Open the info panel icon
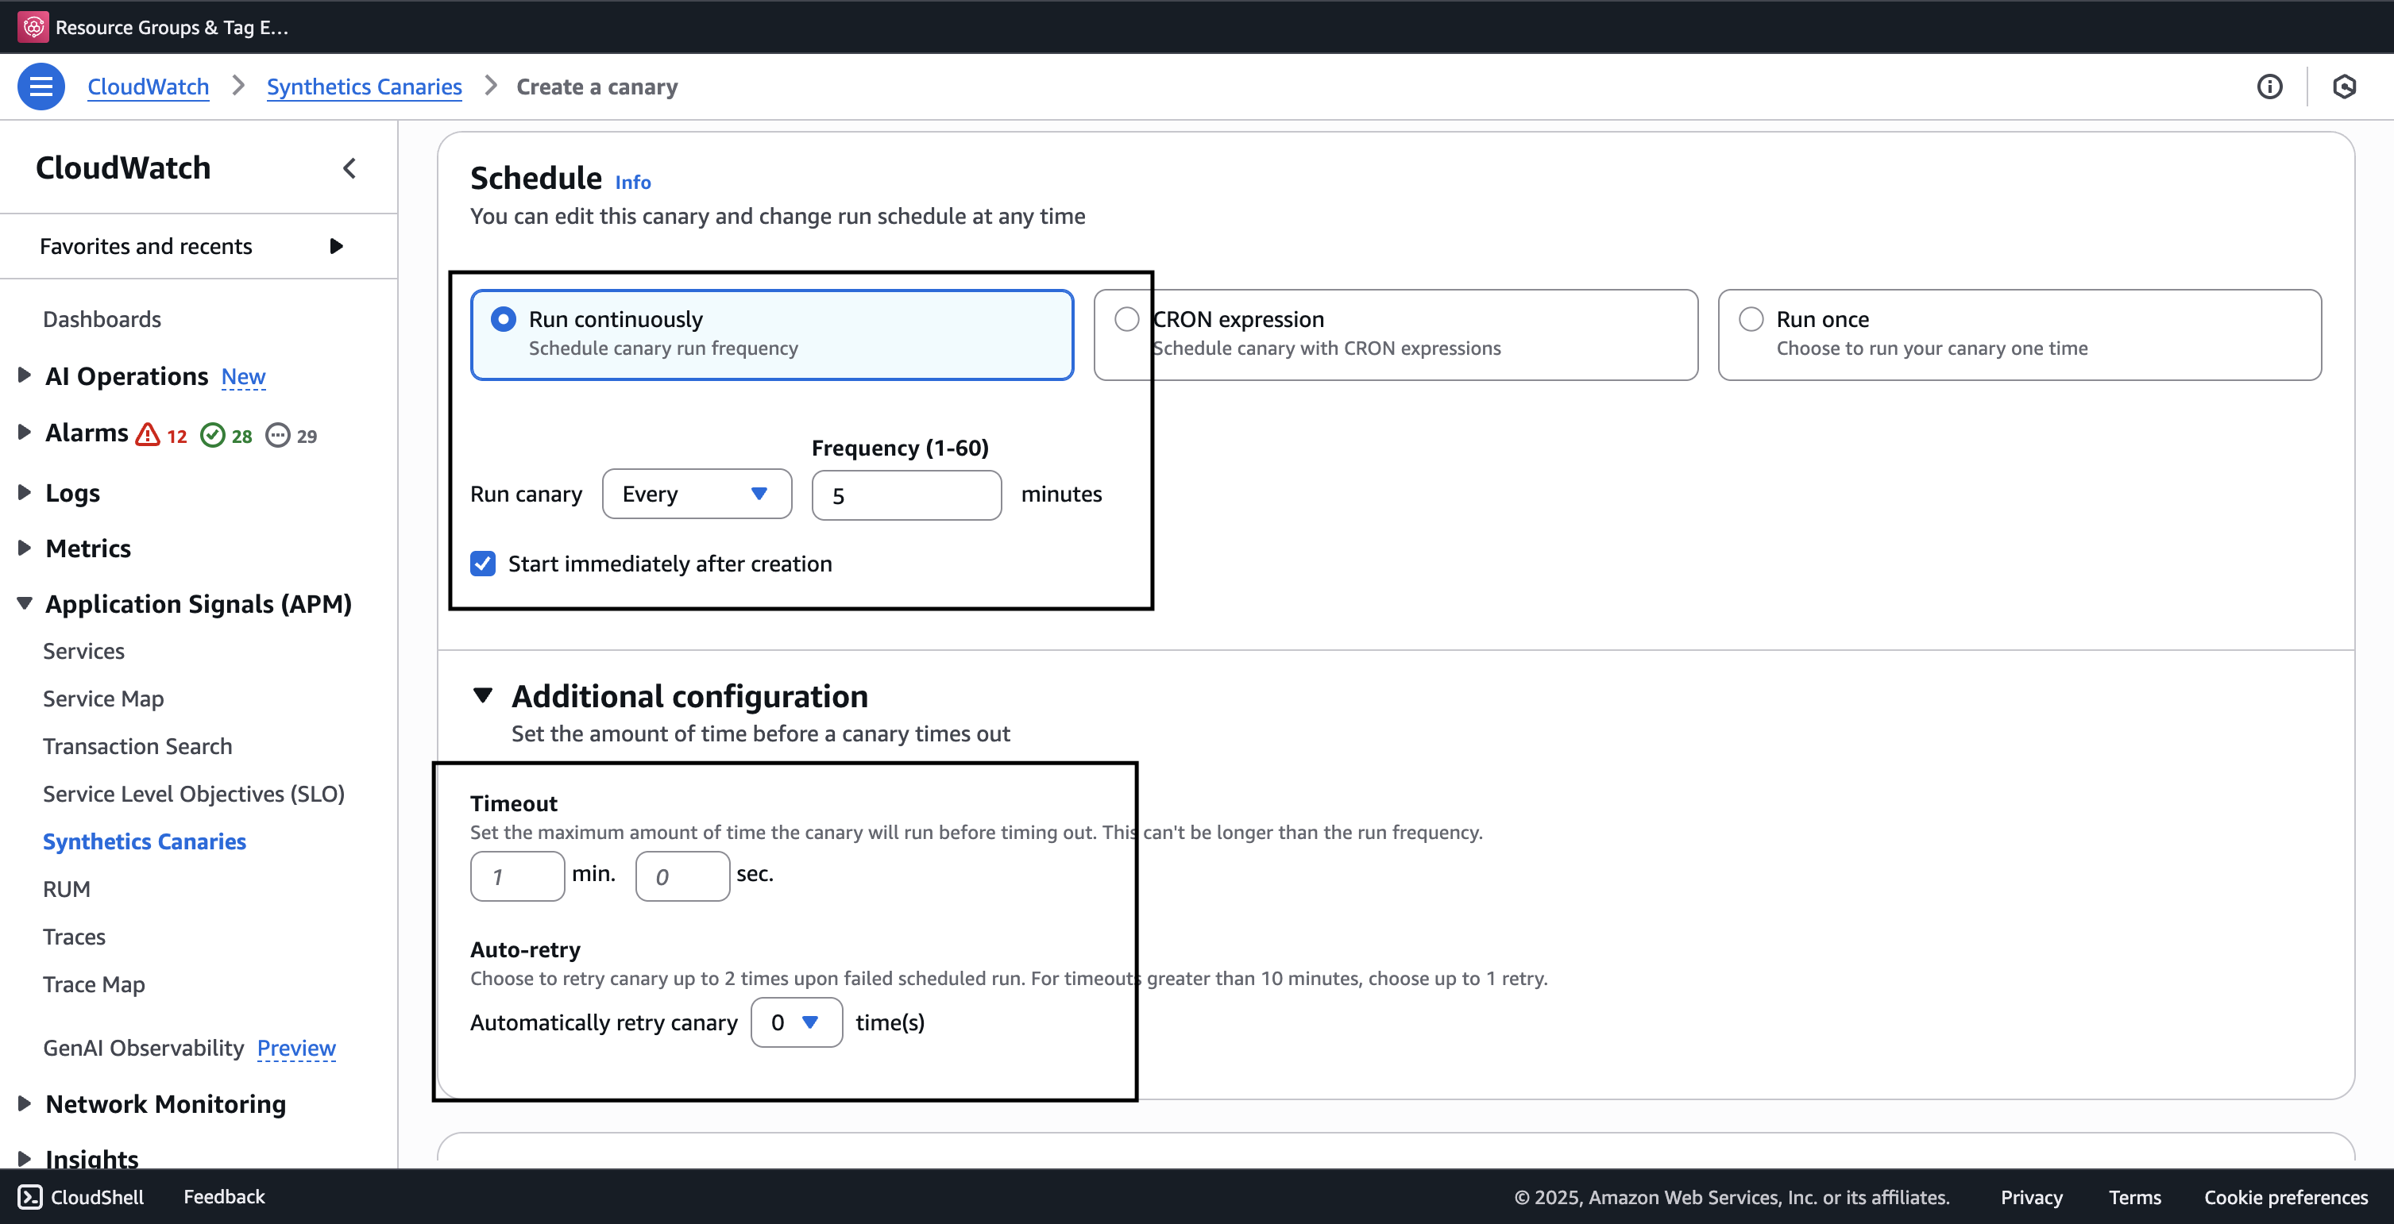The height and width of the screenshot is (1224, 2394). click(2269, 87)
